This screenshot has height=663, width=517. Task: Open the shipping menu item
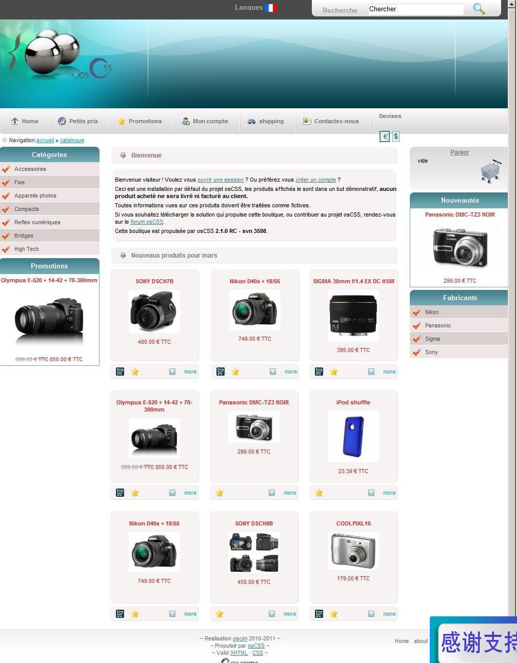click(x=266, y=121)
